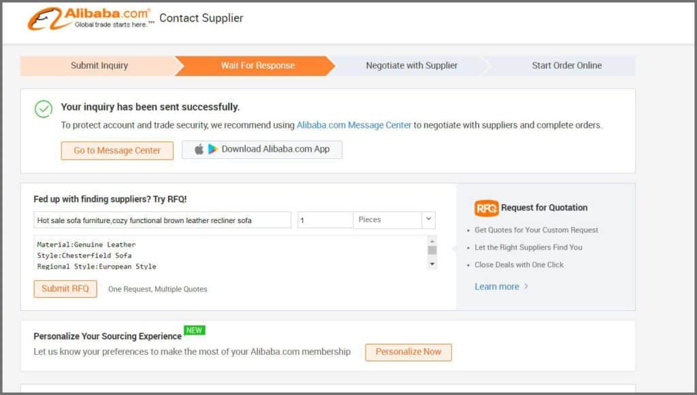697x395 pixels.
Task: Click 'Regional Style:European Style' line in text area
Action: (97, 267)
